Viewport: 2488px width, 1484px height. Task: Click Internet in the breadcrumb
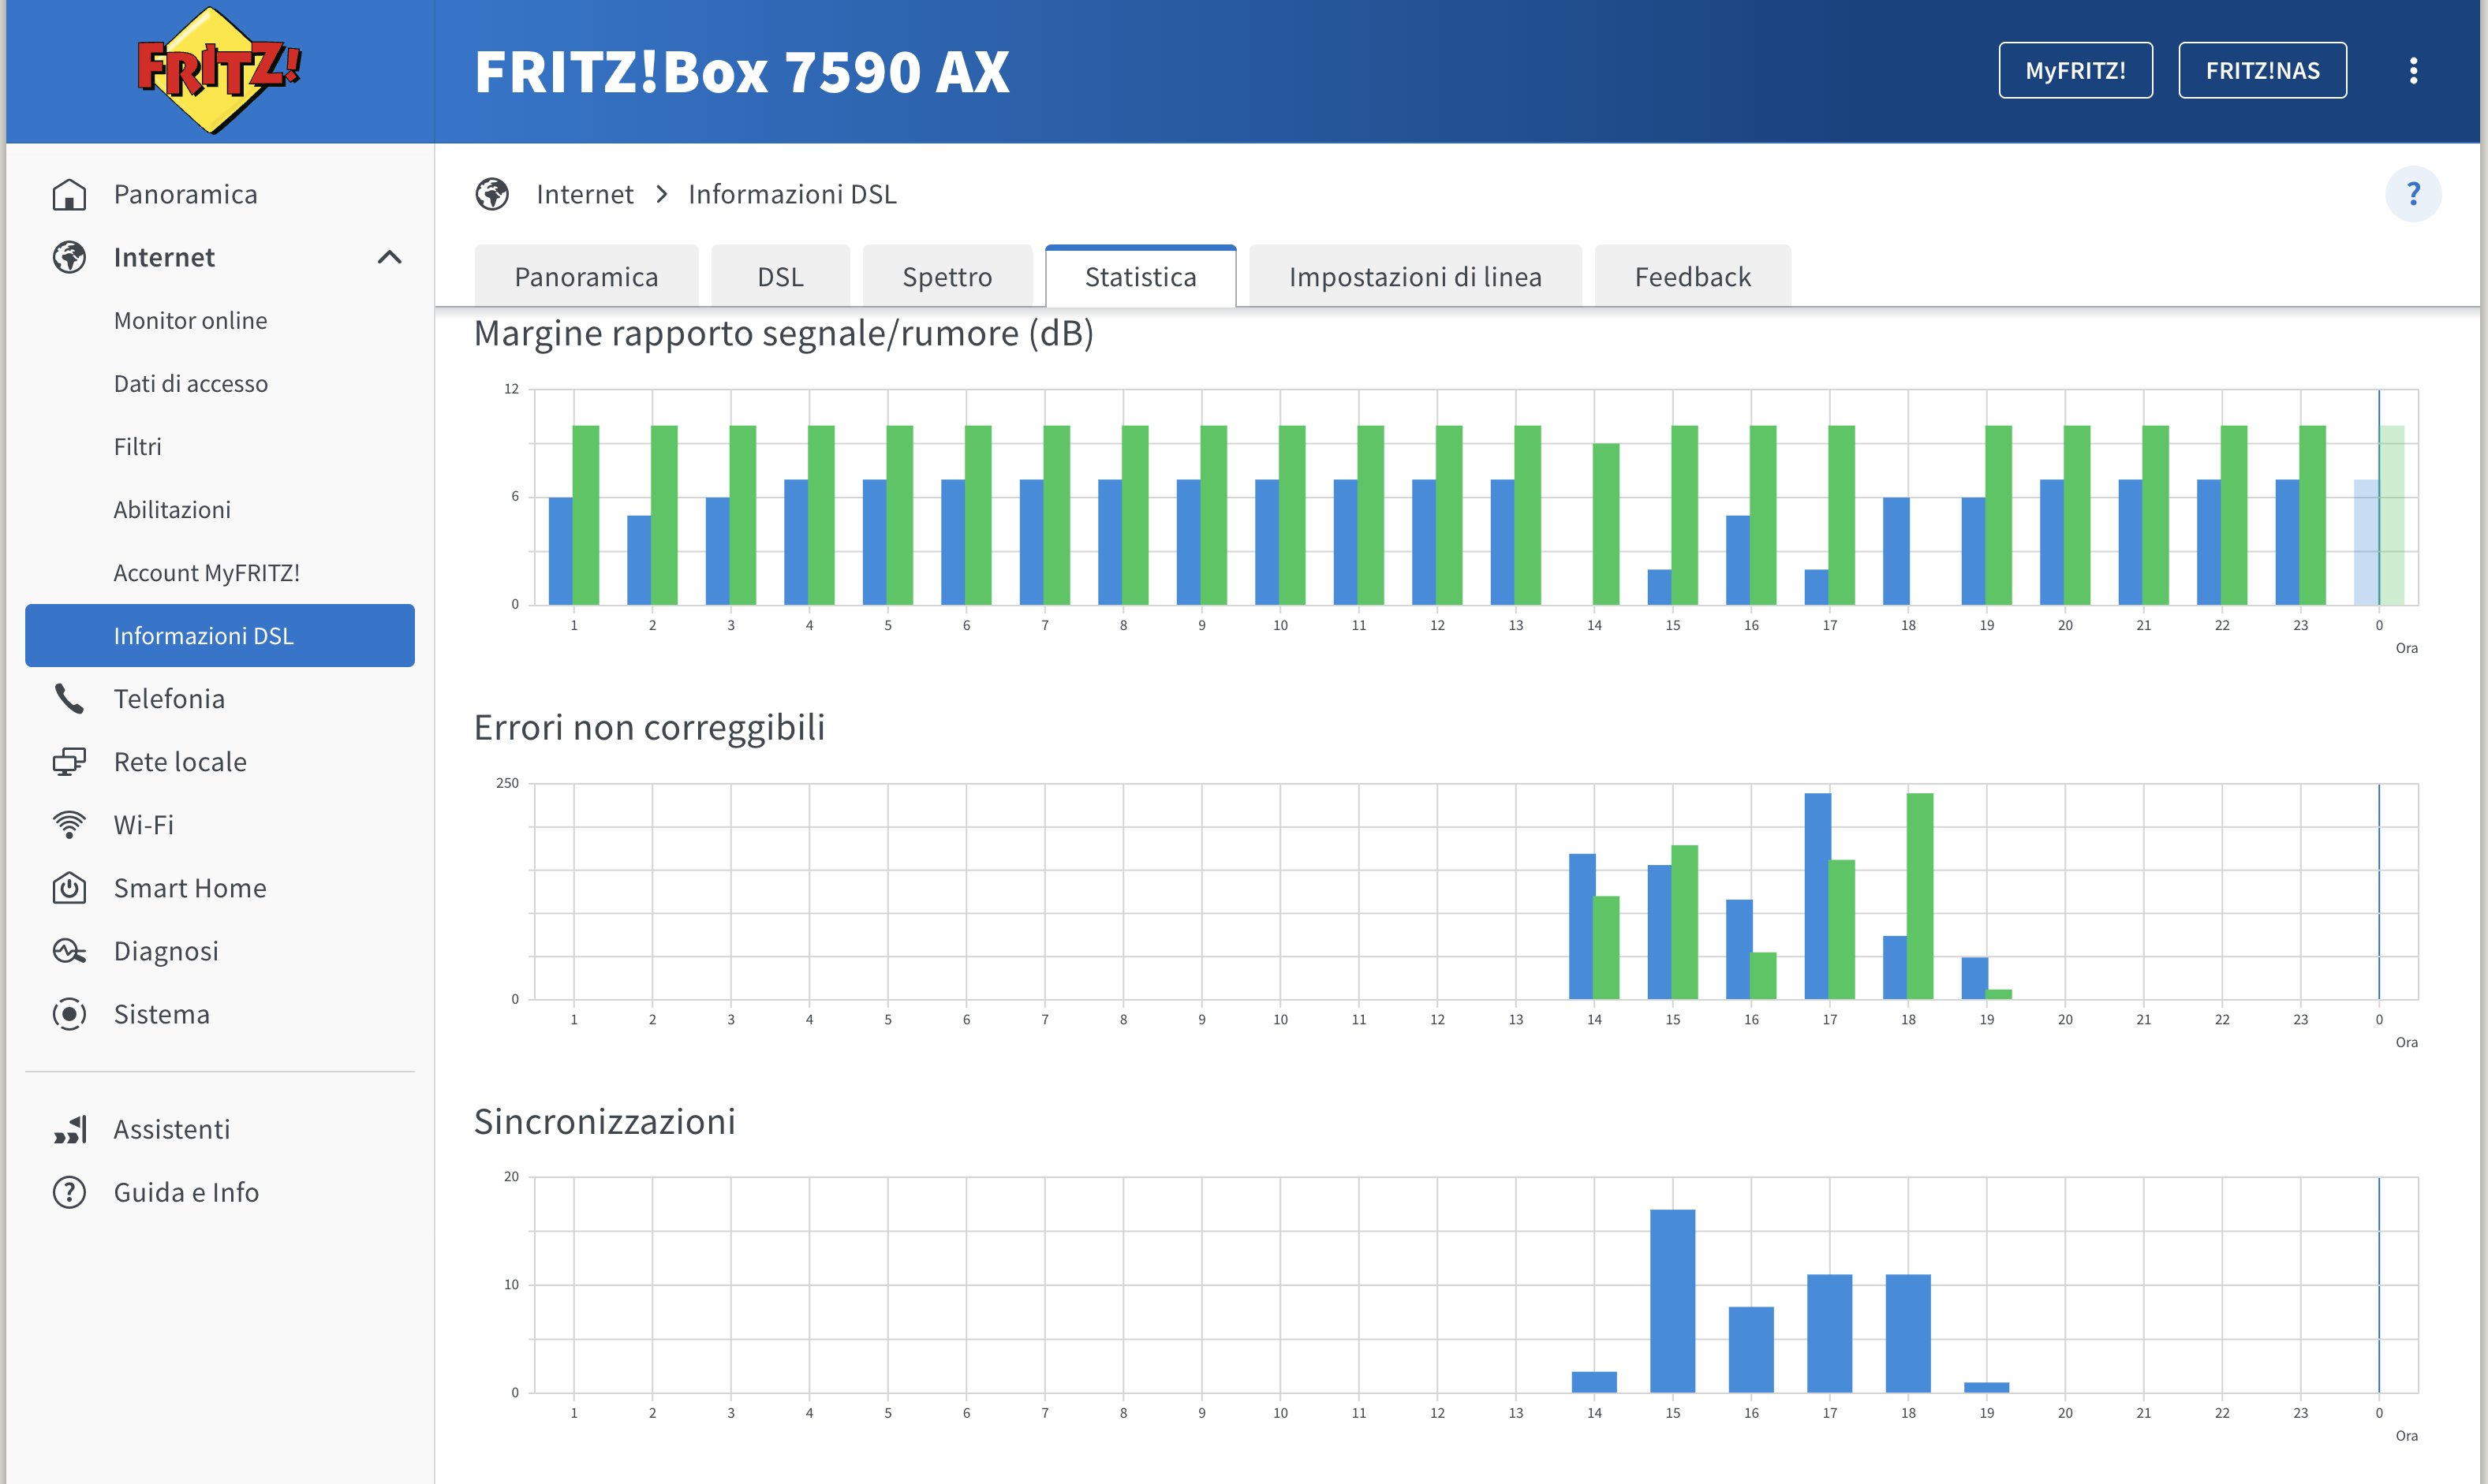pos(585,194)
